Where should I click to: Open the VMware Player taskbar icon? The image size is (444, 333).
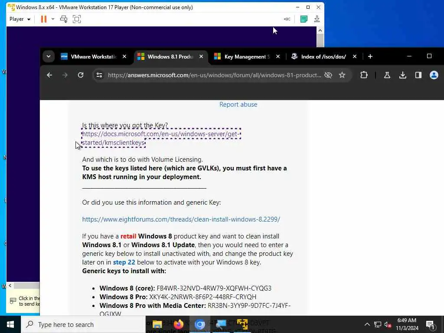coord(242,324)
